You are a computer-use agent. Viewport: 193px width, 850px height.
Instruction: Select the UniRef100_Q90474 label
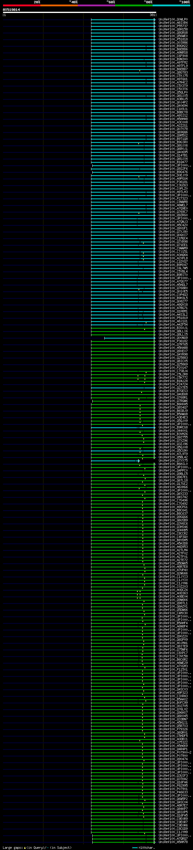173,759
